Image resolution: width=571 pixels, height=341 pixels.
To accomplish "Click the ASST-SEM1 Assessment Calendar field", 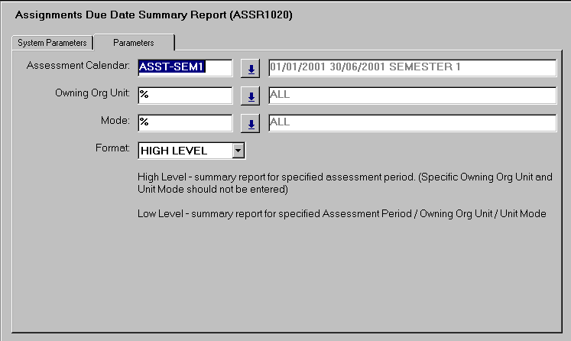I will (x=185, y=68).
